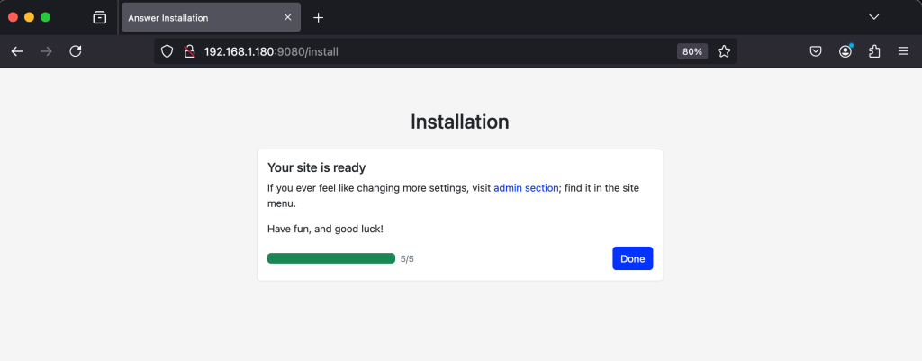Click the forward navigation arrow
Viewport: 922px width, 361px height.
(46, 51)
